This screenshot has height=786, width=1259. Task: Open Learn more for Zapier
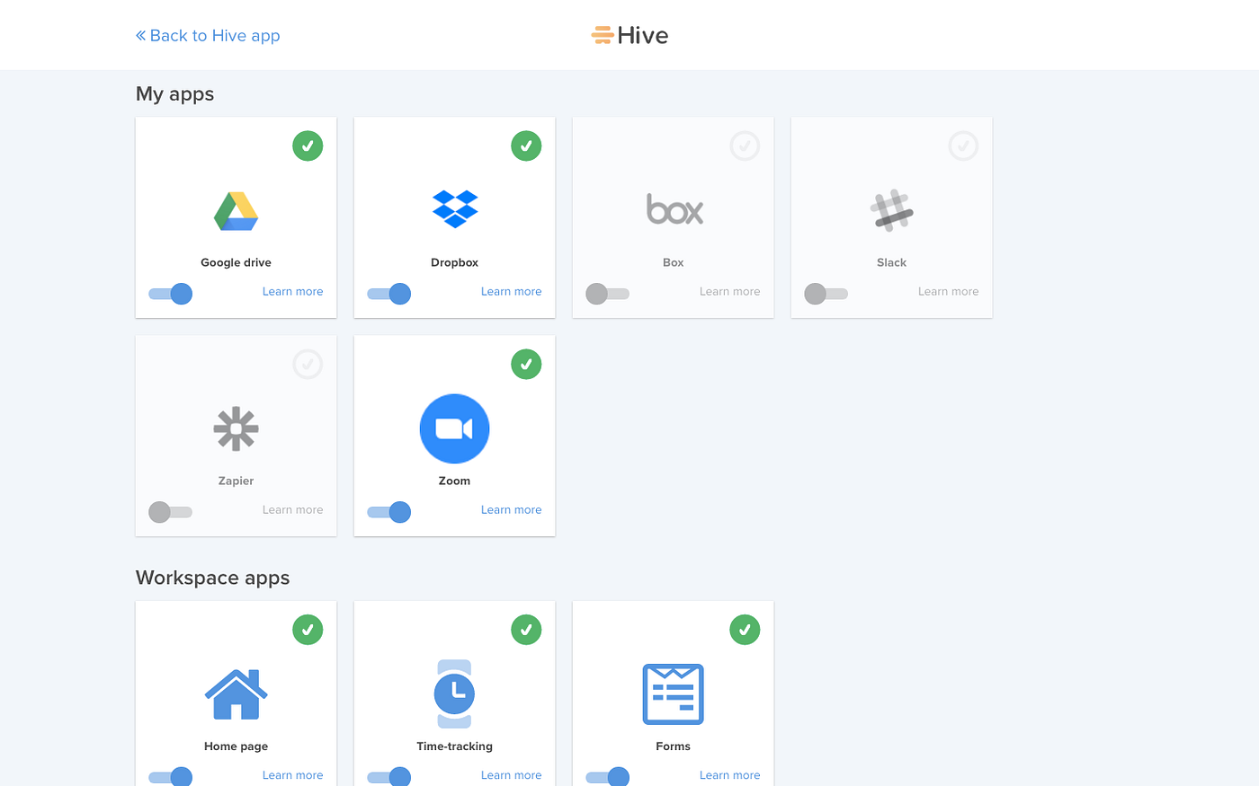[292, 509]
